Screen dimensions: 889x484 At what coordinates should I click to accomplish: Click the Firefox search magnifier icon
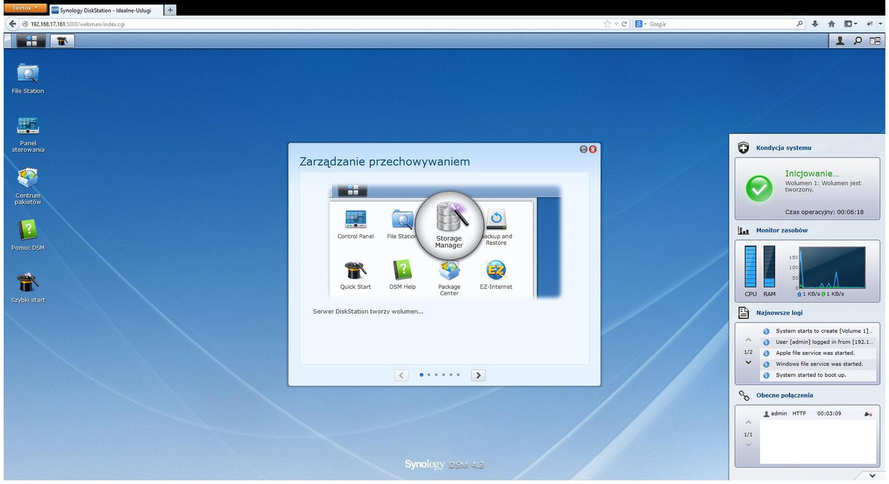click(x=800, y=24)
